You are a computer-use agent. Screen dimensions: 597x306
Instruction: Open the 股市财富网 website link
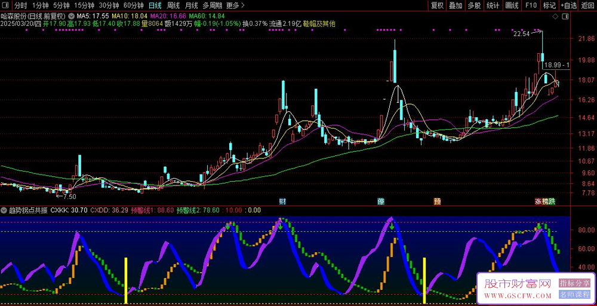pyautogui.click(x=517, y=284)
